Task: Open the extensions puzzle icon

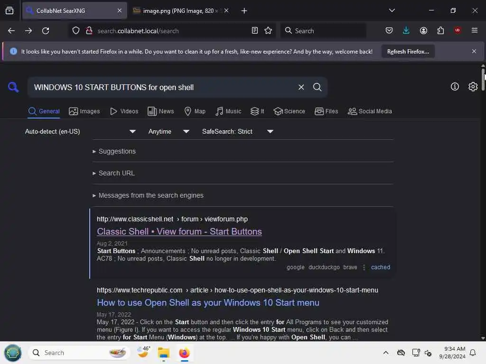Action: (x=440, y=30)
